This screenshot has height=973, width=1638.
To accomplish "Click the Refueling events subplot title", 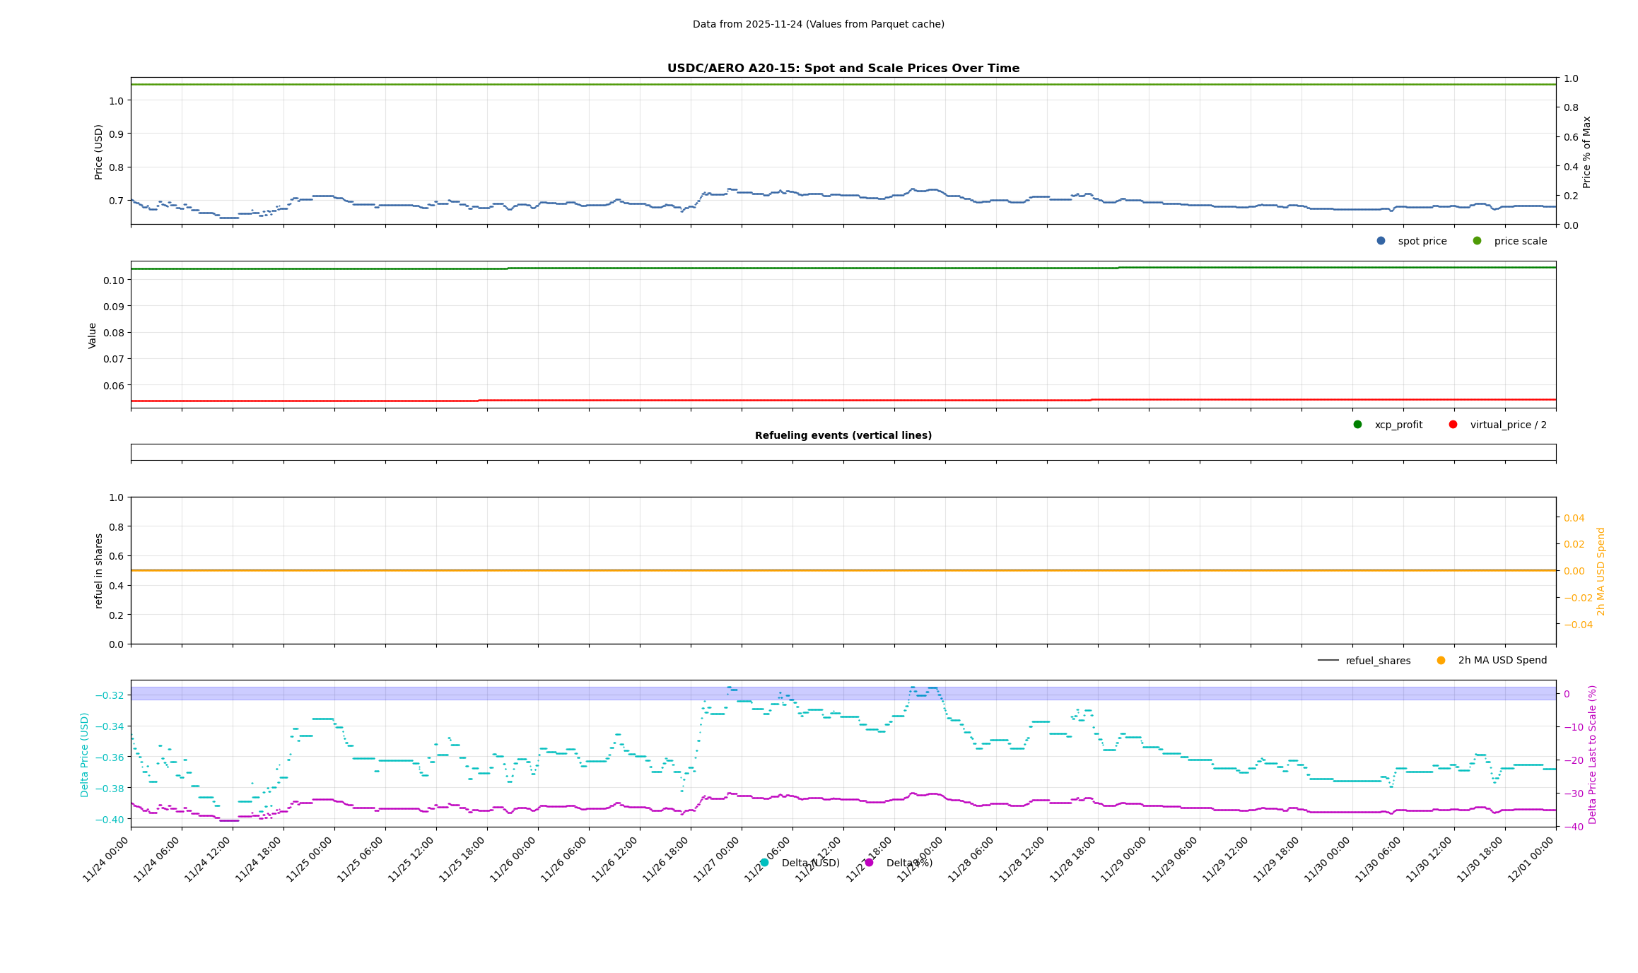I will (x=843, y=435).
